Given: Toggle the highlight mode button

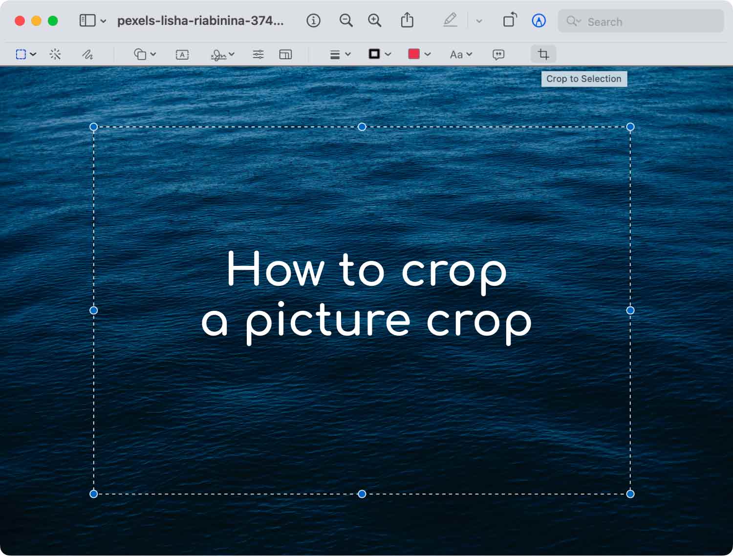Looking at the screenshot, I should [x=539, y=21].
